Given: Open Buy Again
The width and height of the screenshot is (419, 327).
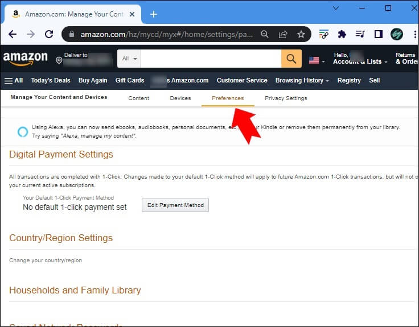Looking at the screenshot, I should coord(93,80).
